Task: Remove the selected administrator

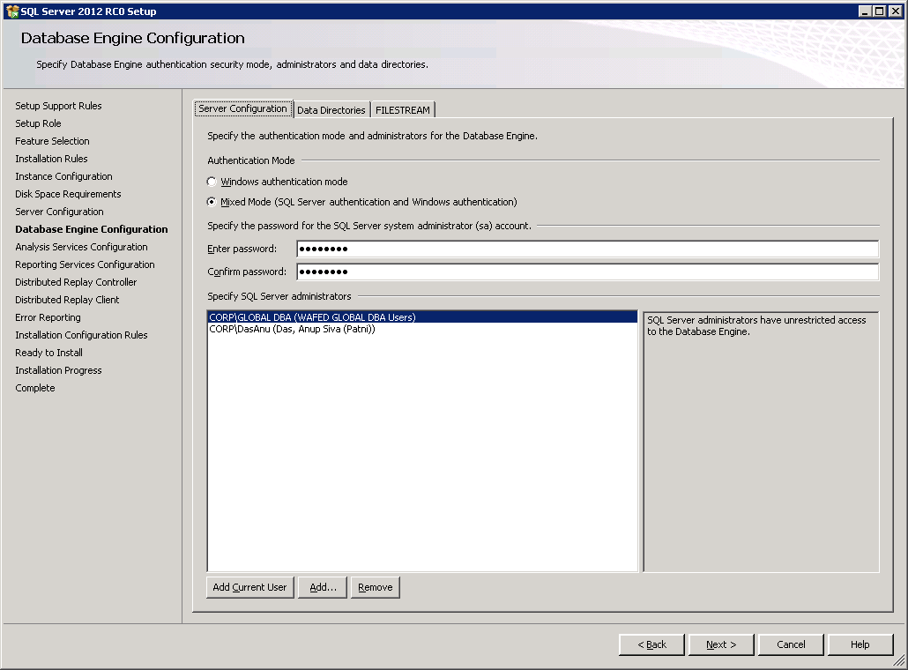Action: (376, 587)
